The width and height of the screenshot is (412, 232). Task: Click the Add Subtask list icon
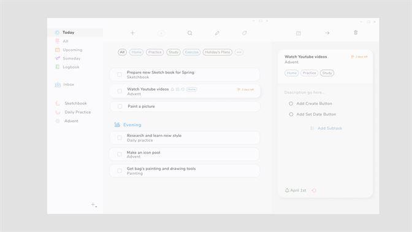312,128
